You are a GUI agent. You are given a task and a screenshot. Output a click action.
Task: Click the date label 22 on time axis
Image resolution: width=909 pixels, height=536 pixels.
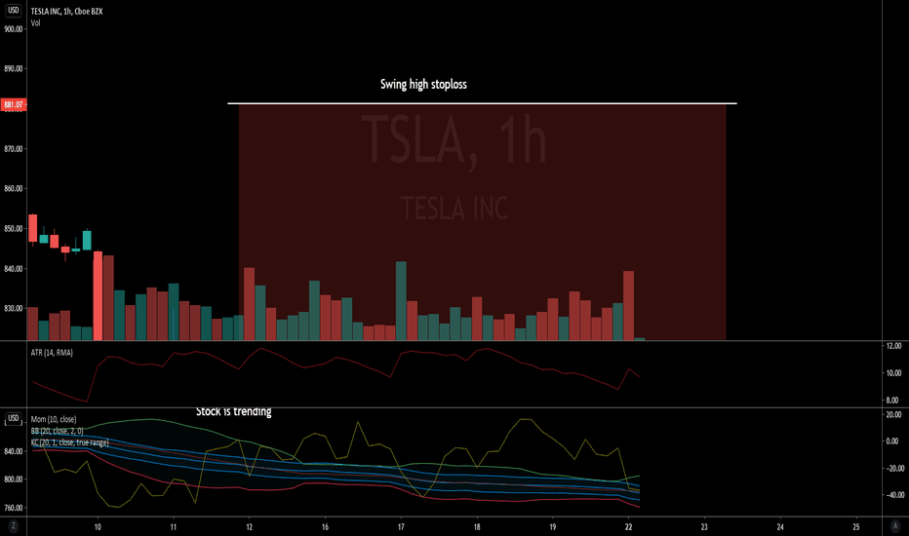point(628,526)
